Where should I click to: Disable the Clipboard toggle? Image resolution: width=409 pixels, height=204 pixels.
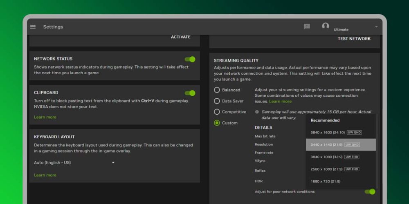[x=190, y=93]
